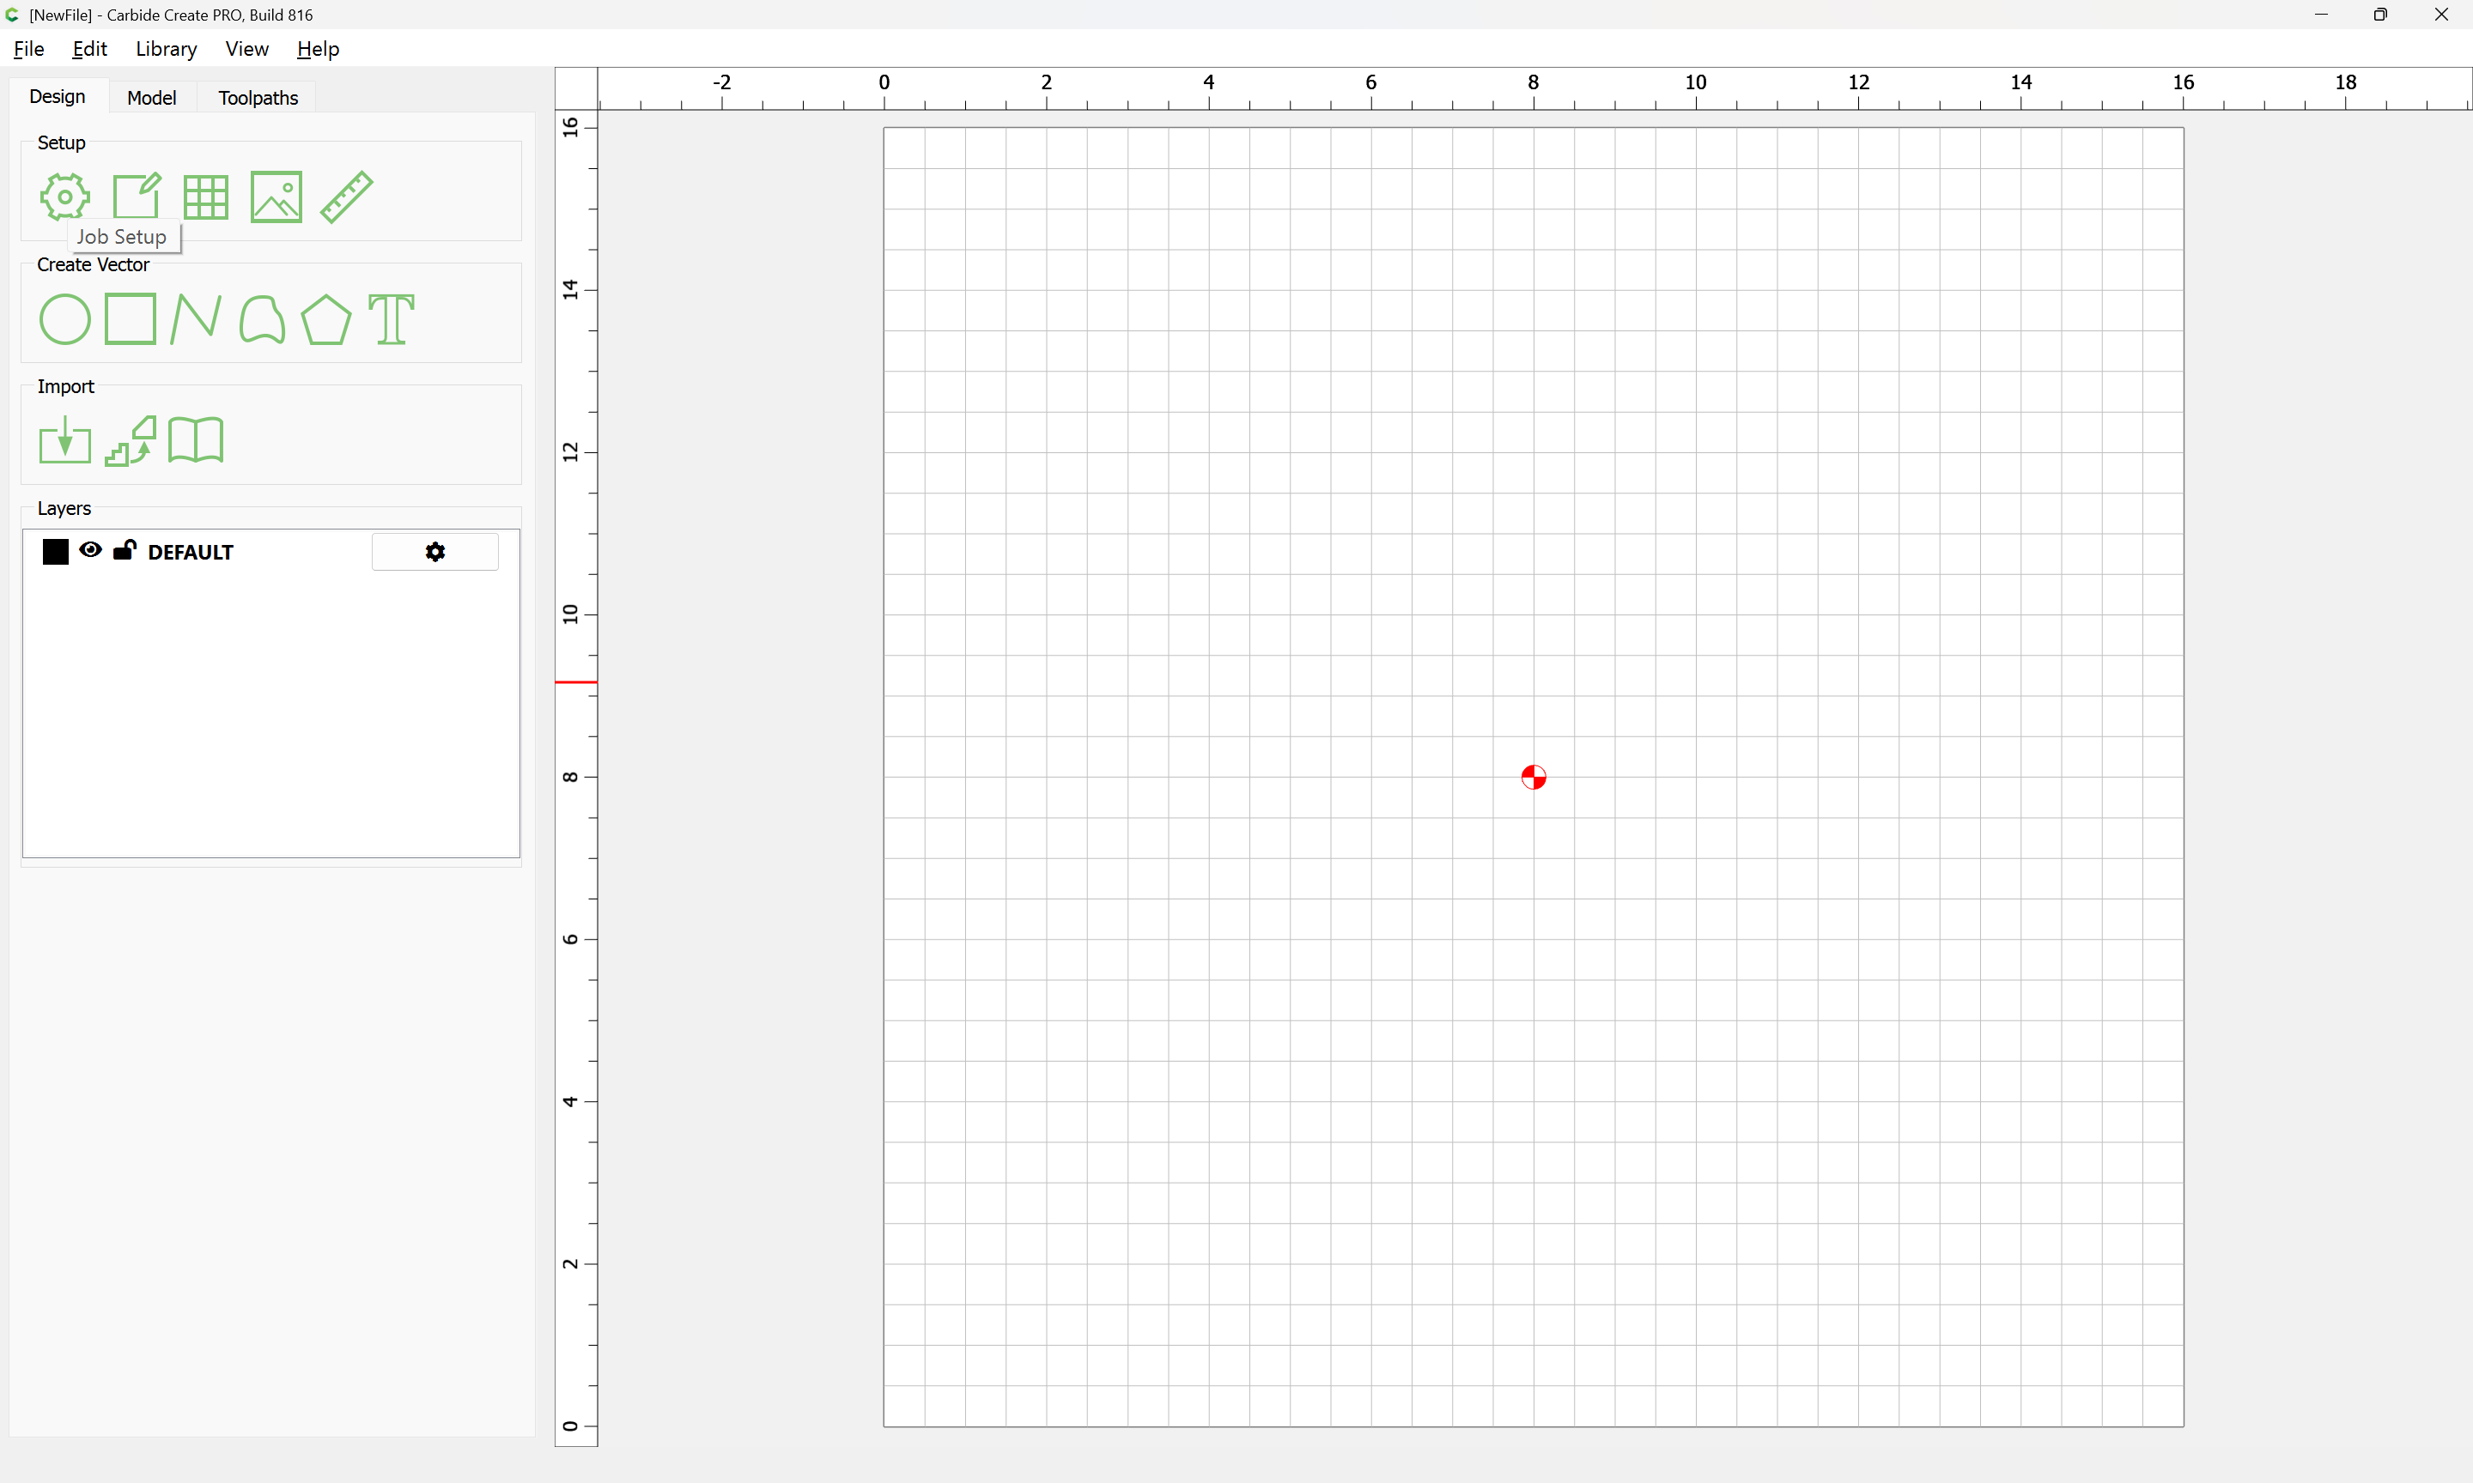
Task: Switch to the Model tab
Action: (x=152, y=98)
